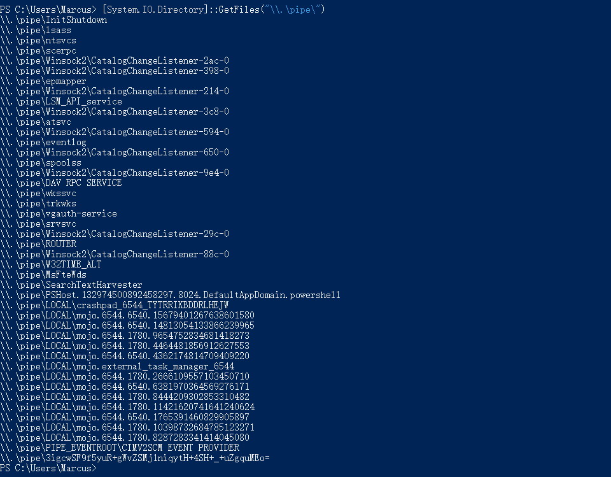Viewport: 611px width, 477px height.
Task: Click the ntsvcs pipe line
Action: [x=38, y=40]
